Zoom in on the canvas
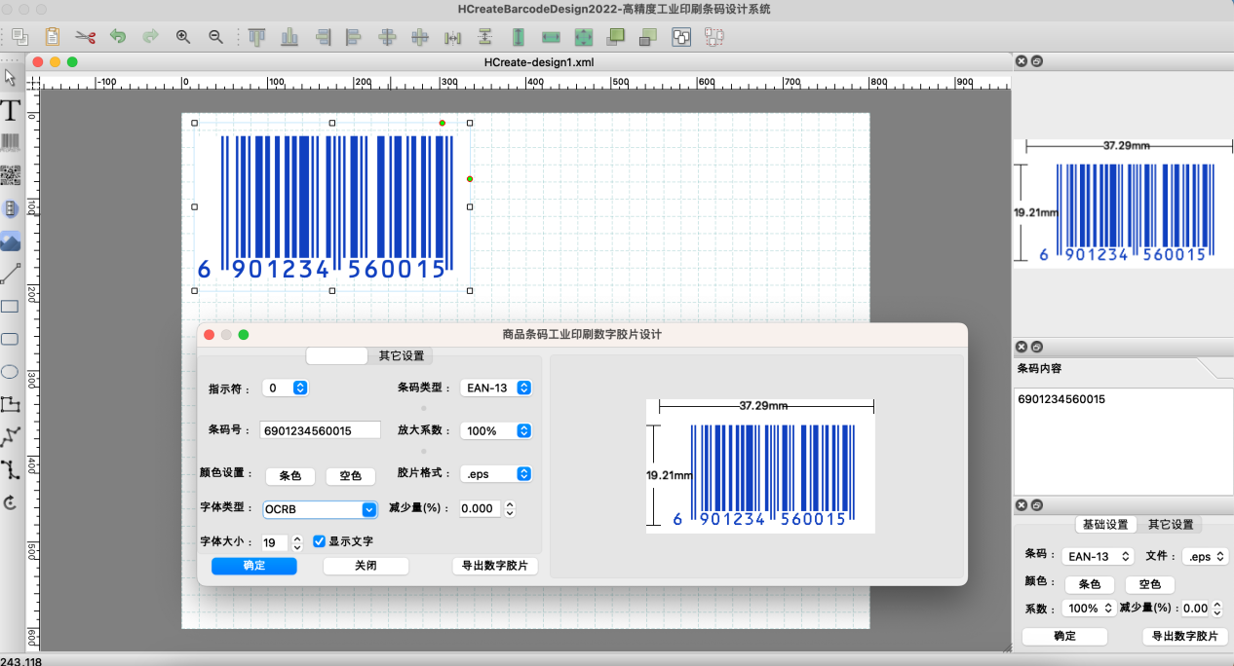The height and width of the screenshot is (666, 1234). 183,37
